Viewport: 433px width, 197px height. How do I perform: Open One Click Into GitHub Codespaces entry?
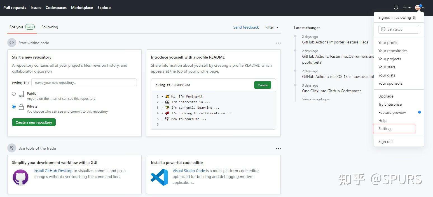[x=332, y=91]
